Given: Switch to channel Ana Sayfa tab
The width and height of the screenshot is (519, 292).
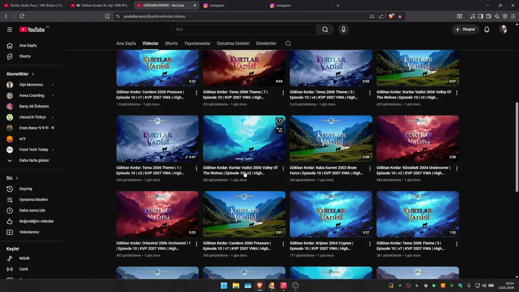Looking at the screenshot, I should click(126, 43).
